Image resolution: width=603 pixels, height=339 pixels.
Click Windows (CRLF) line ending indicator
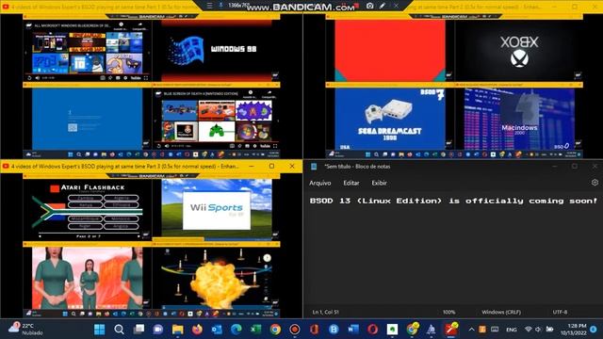click(501, 312)
